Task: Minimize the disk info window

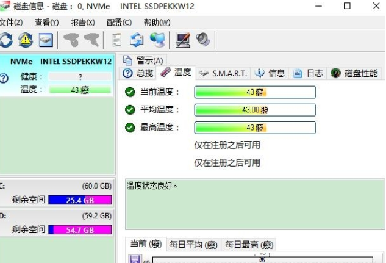Action: 318,6
